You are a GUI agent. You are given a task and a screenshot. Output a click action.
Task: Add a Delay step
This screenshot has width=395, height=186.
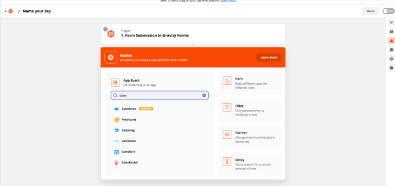point(249,164)
